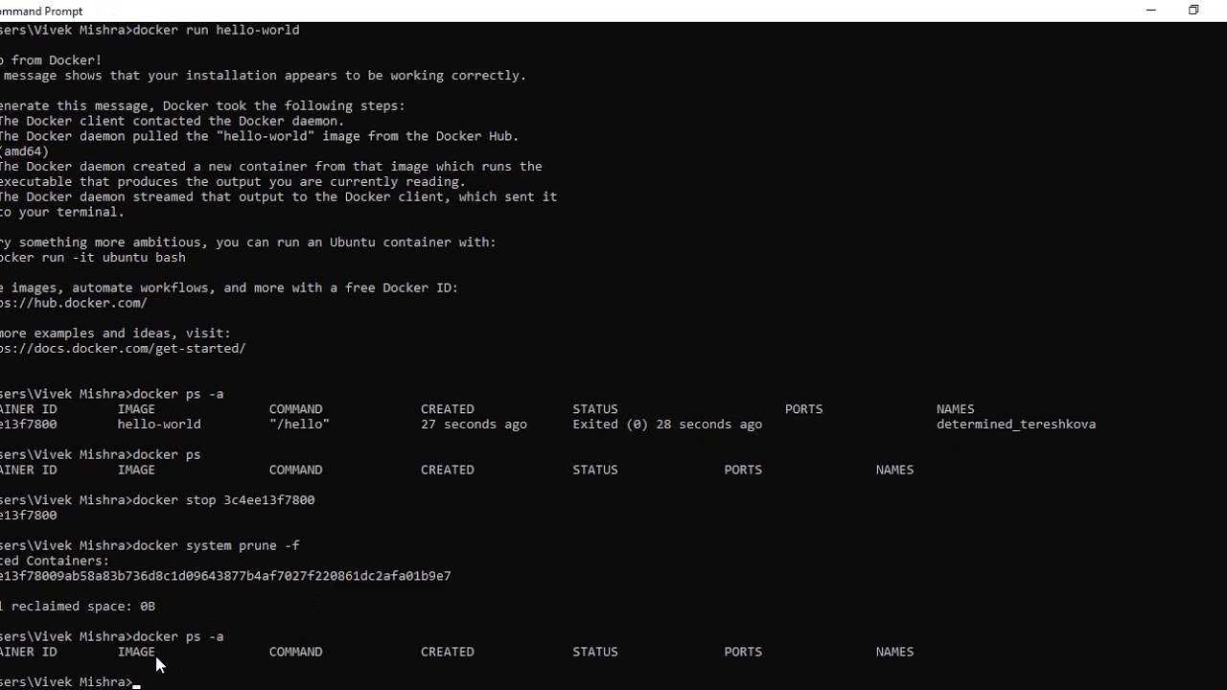Image resolution: width=1227 pixels, height=690 pixels.
Task: Click the '27 seconds ago' CREATED value
Action: coord(474,424)
